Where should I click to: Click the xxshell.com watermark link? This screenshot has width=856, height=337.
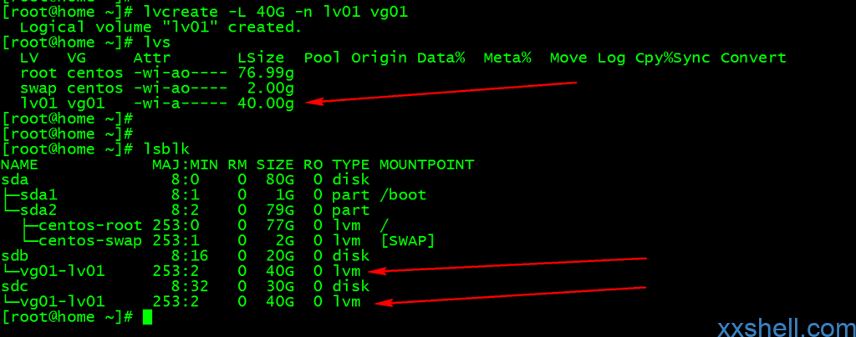point(786,327)
